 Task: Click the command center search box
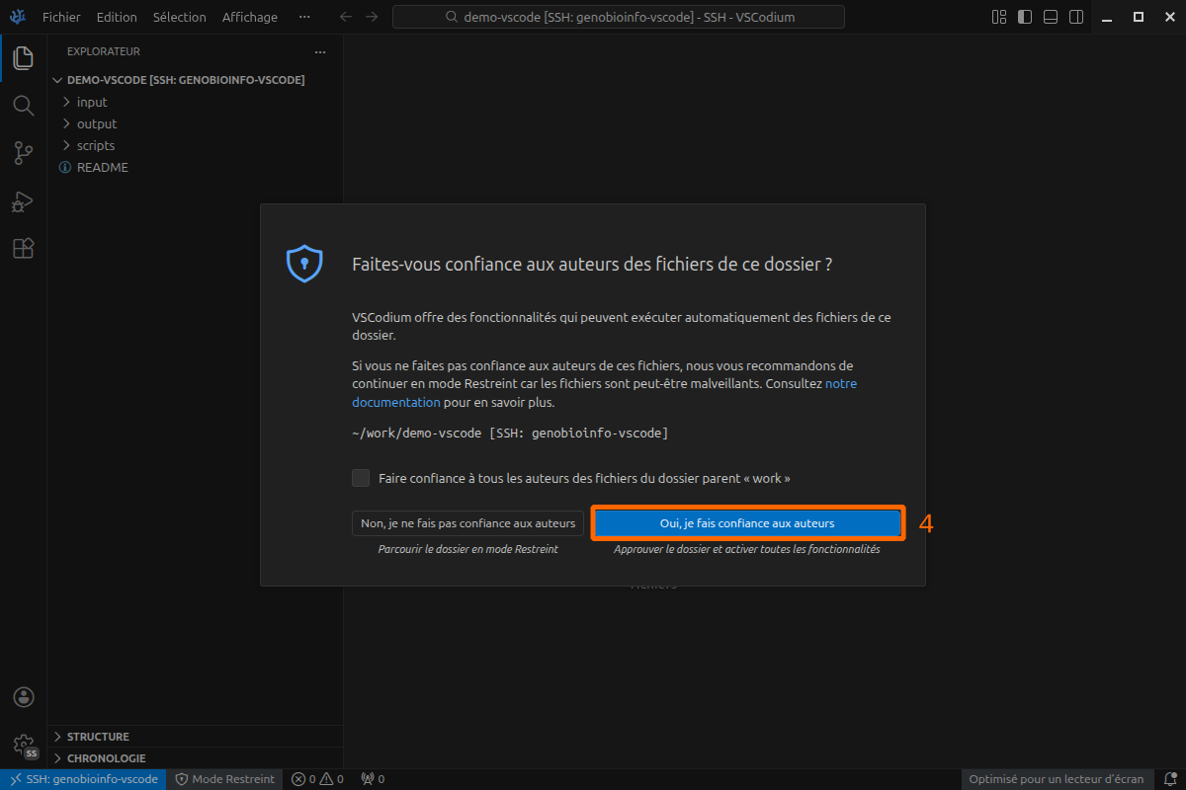[619, 17]
